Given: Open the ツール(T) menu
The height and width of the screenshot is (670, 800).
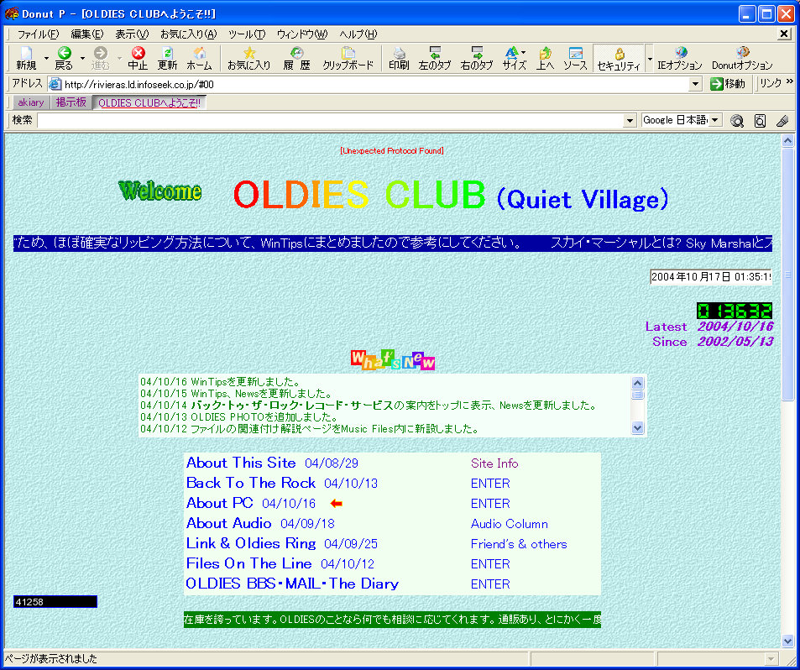Looking at the screenshot, I should 246,34.
